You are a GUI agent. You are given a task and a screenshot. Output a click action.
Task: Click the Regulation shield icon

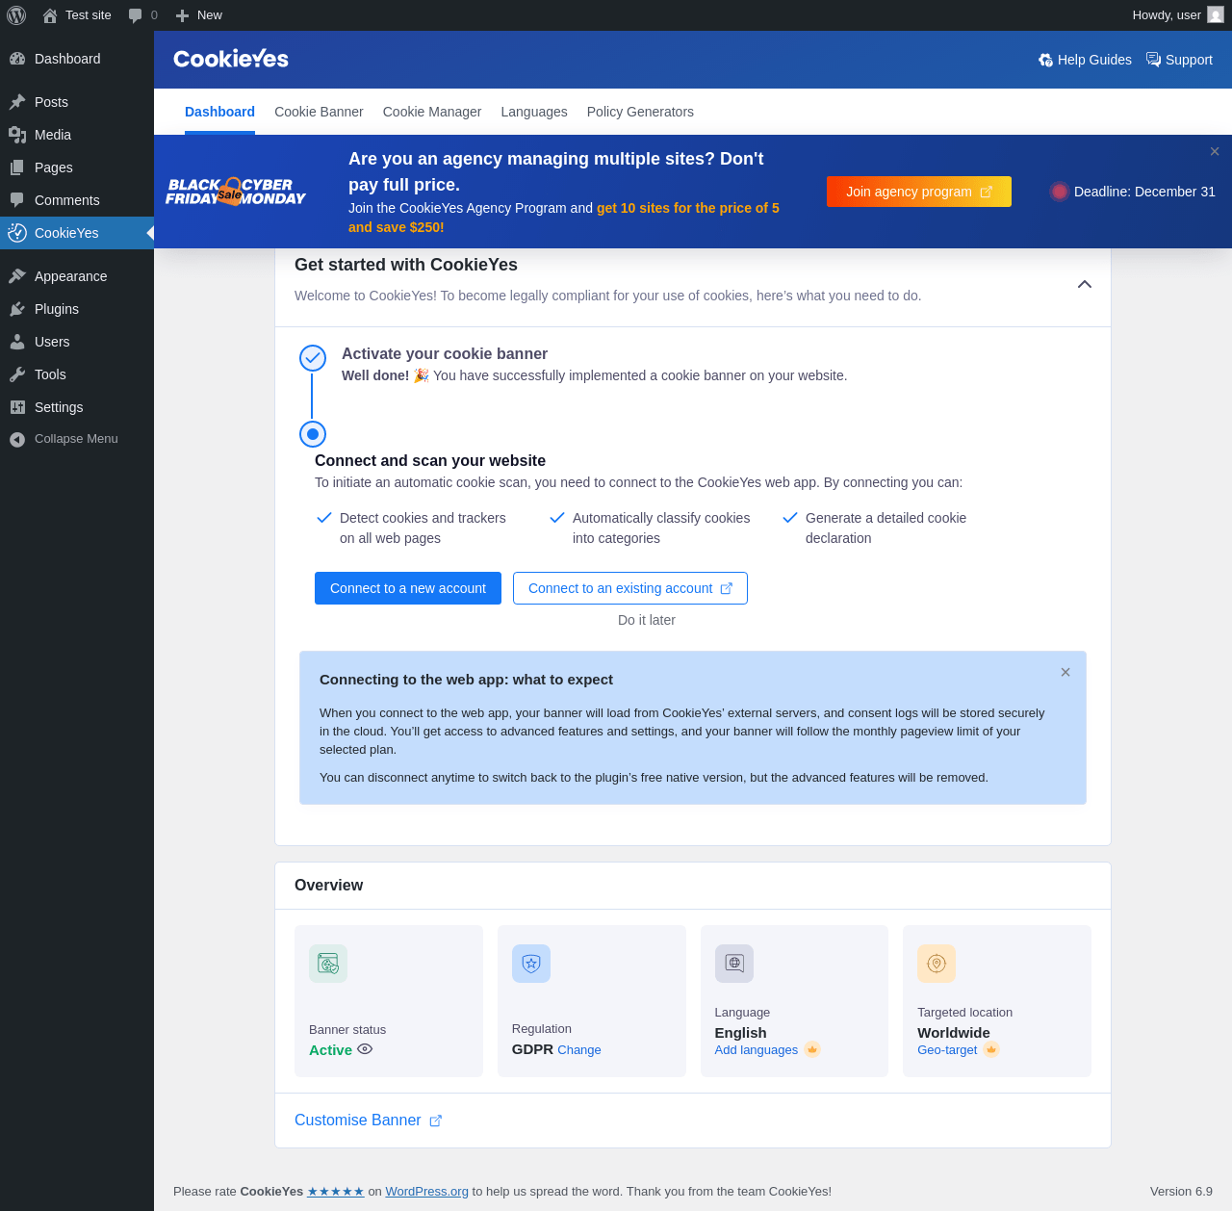click(531, 964)
